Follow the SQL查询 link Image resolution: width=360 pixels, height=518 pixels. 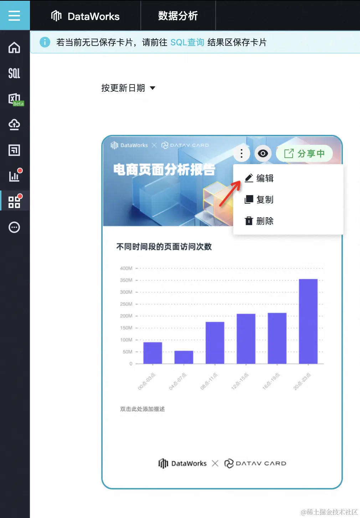coord(187,42)
